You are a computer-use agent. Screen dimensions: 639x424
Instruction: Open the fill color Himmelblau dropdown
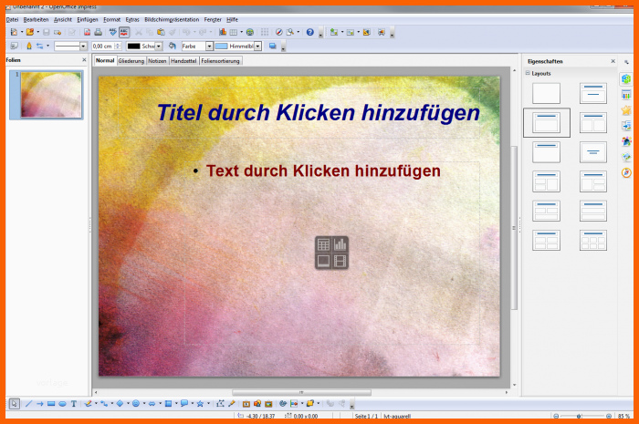[x=257, y=47]
